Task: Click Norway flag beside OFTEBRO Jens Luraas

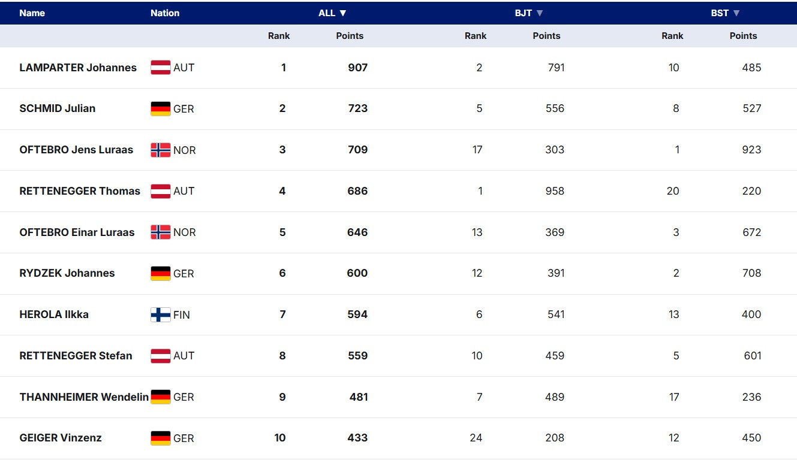Action: (x=161, y=150)
